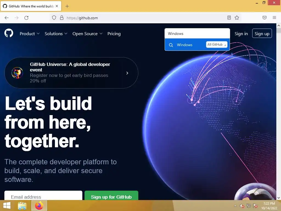Toggle reader view icon in the address bar
Viewport: 281px width, 211px height.
(229, 18)
